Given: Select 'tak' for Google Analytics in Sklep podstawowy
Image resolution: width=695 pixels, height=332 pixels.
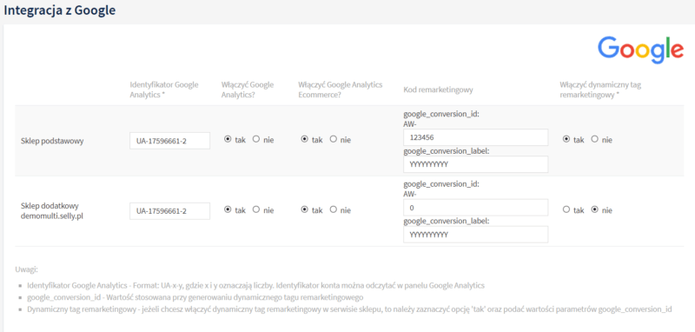Looking at the screenshot, I should 228,139.
